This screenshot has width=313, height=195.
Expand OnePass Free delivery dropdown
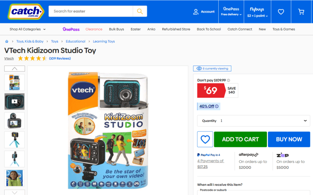pyautogui.click(x=231, y=12)
